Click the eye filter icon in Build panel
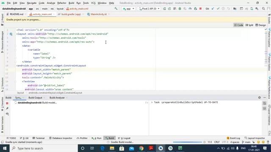Image resolution: width=271 pixels, height=152 pixels. 7,114
